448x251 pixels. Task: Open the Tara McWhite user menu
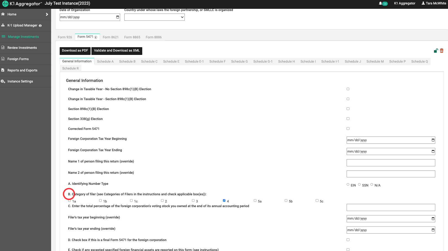pos(434,3)
